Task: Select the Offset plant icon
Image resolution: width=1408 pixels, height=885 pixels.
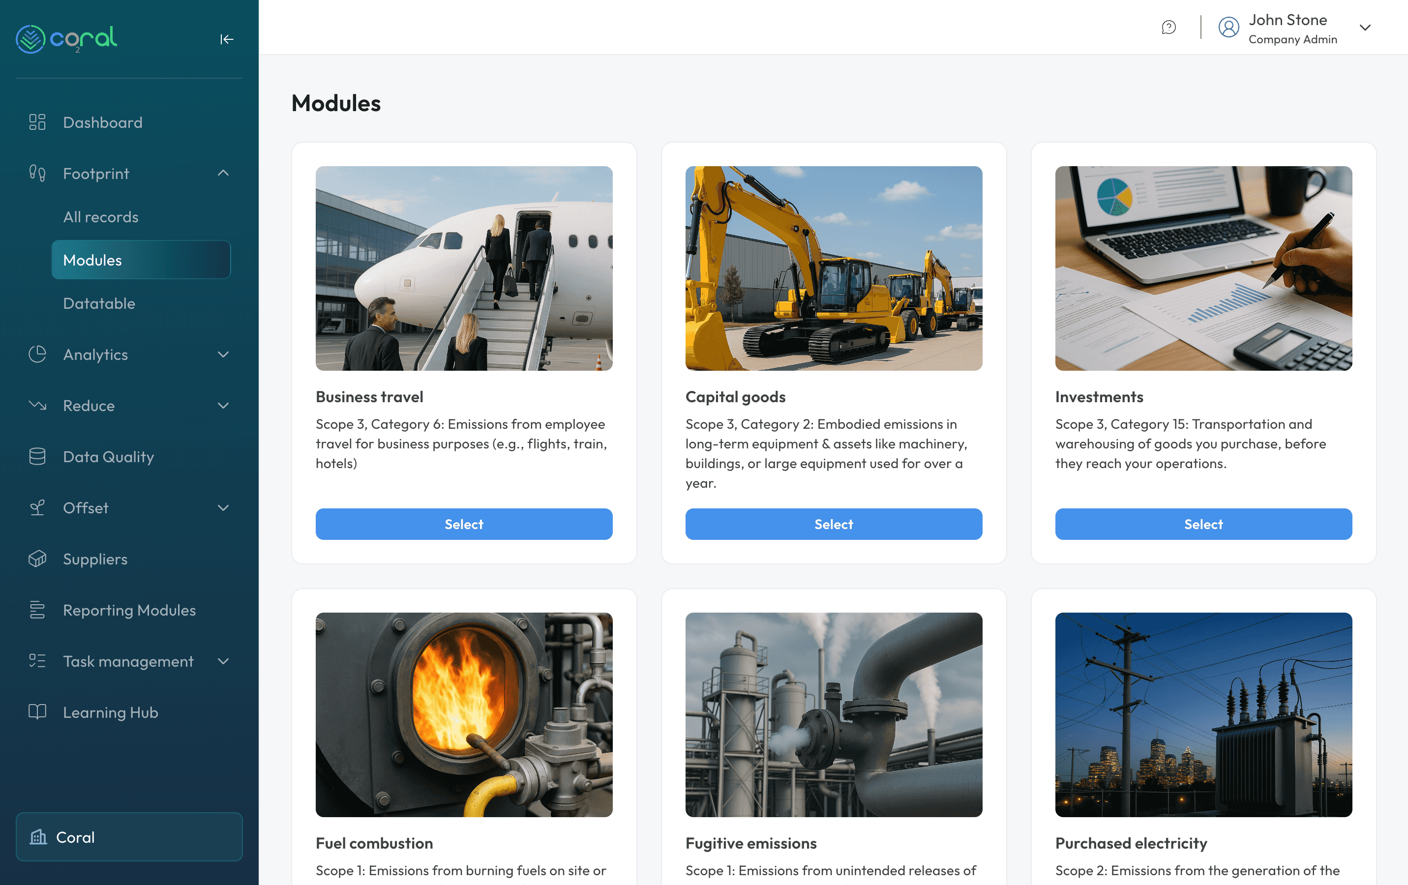Action: pos(37,507)
